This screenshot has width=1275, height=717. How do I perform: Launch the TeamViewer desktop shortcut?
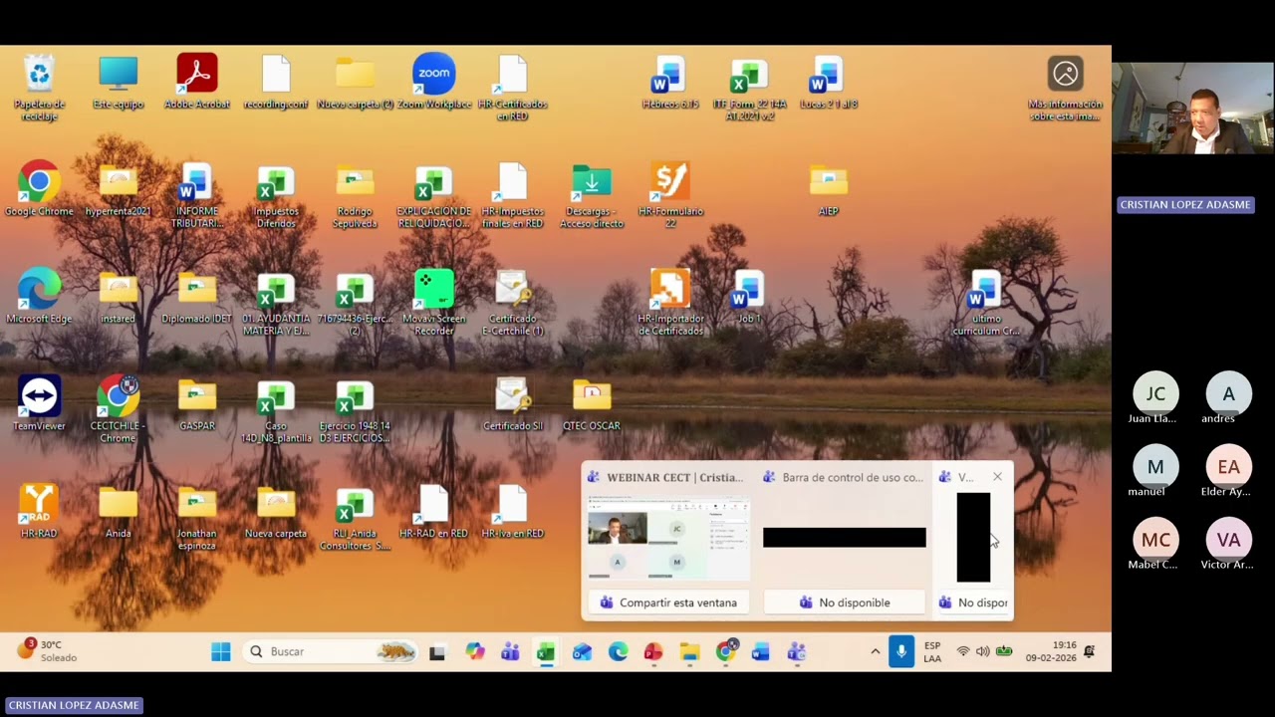pos(39,404)
